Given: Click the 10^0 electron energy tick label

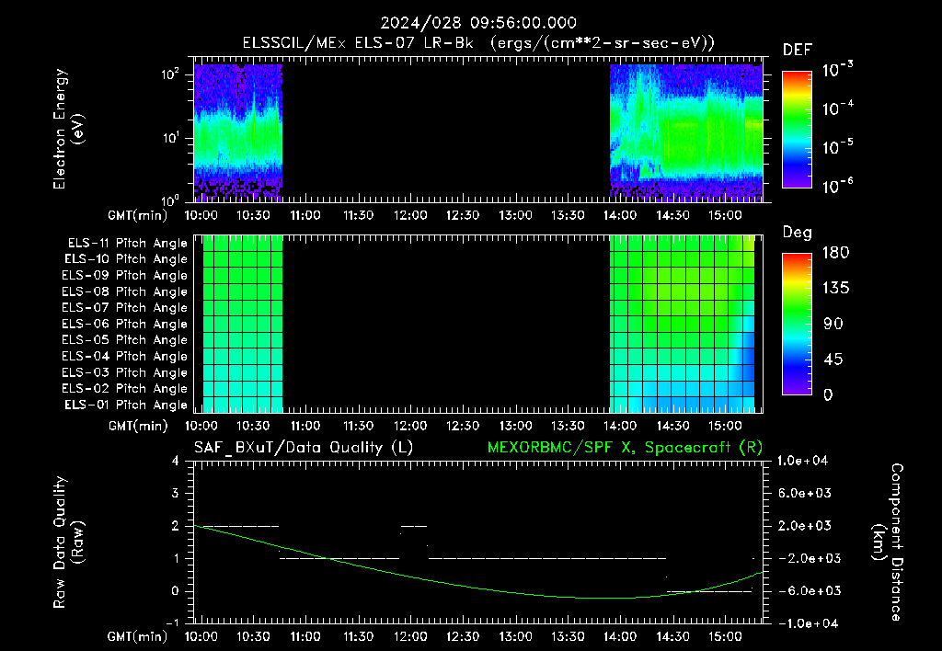Looking at the screenshot, I should pos(170,200).
